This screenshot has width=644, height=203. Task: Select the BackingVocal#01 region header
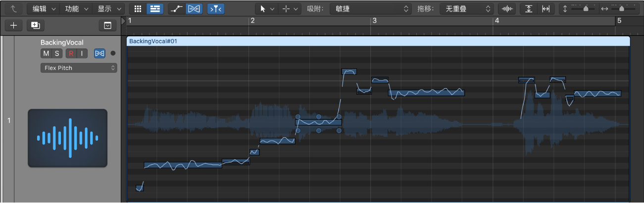(x=378, y=42)
